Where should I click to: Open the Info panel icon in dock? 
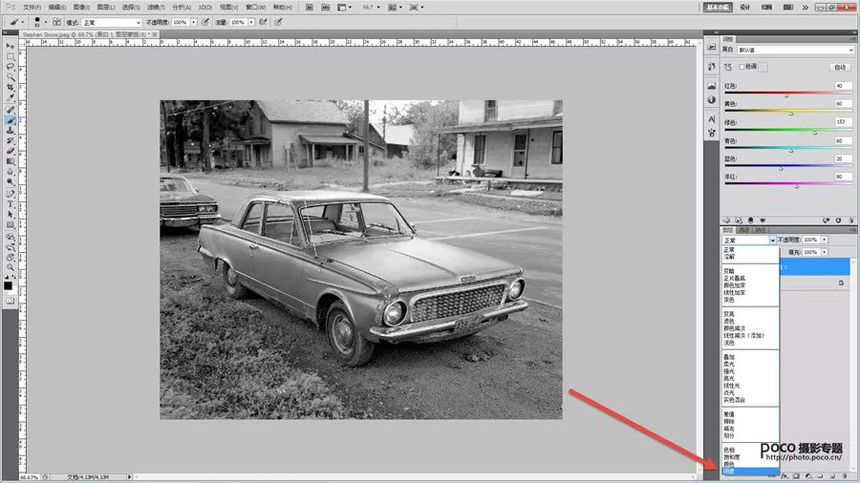(x=711, y=99)
